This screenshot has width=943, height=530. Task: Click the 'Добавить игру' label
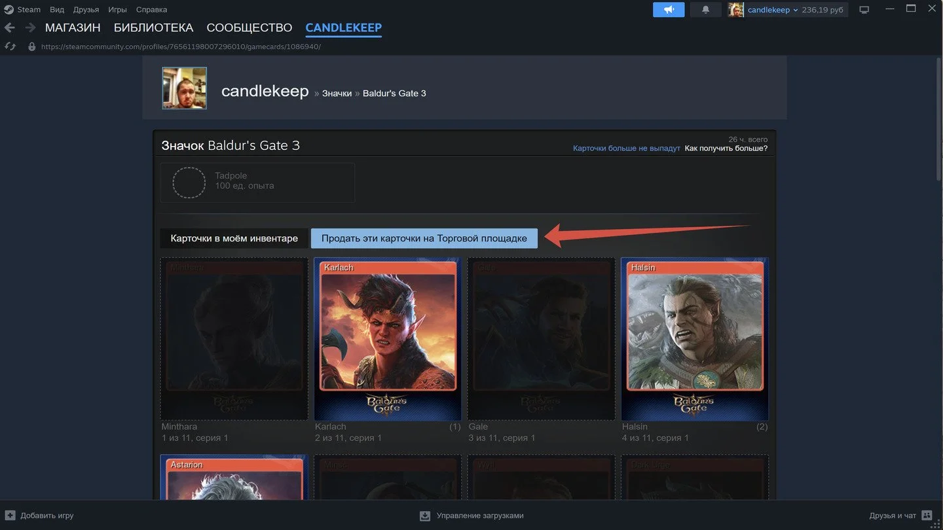(47, 516)
